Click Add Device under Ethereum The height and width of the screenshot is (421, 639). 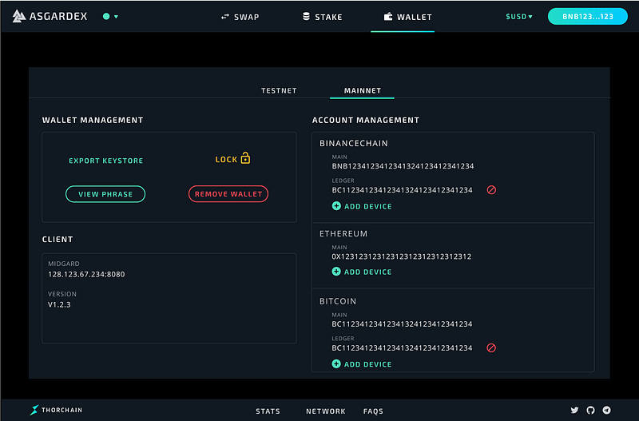(x=367, y=272)
